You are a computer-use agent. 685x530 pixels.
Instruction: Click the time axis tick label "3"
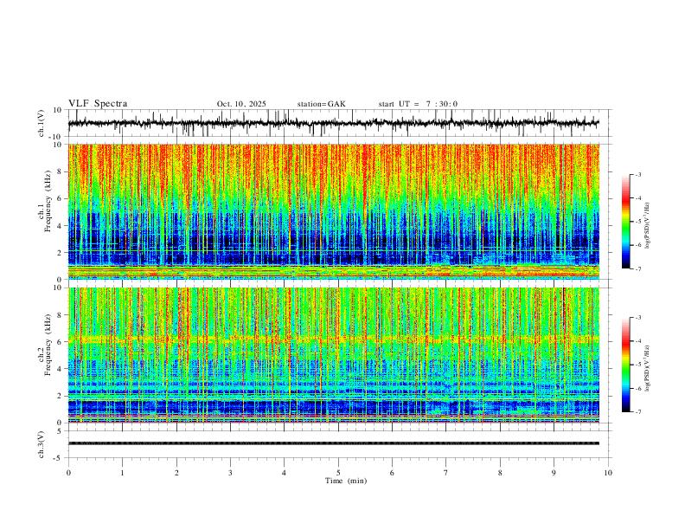230,473
